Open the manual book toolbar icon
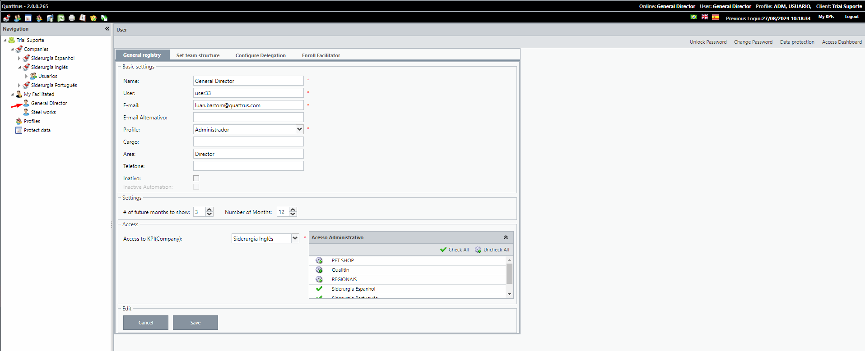 (83, 18)
